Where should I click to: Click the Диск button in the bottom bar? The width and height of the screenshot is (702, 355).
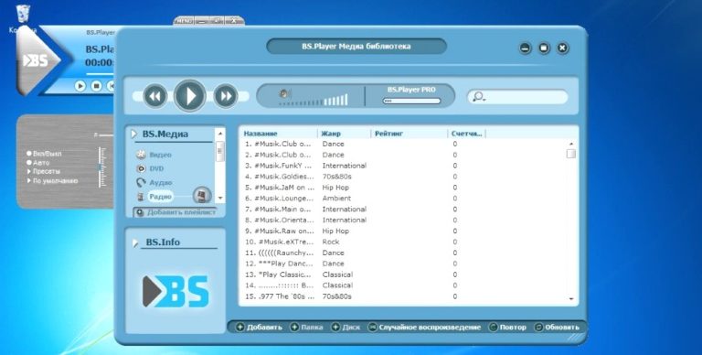(x=346, y=328)
